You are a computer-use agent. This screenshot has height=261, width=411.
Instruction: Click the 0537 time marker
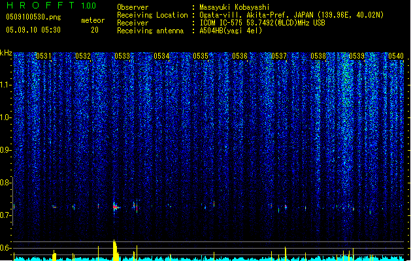point(279,56)
